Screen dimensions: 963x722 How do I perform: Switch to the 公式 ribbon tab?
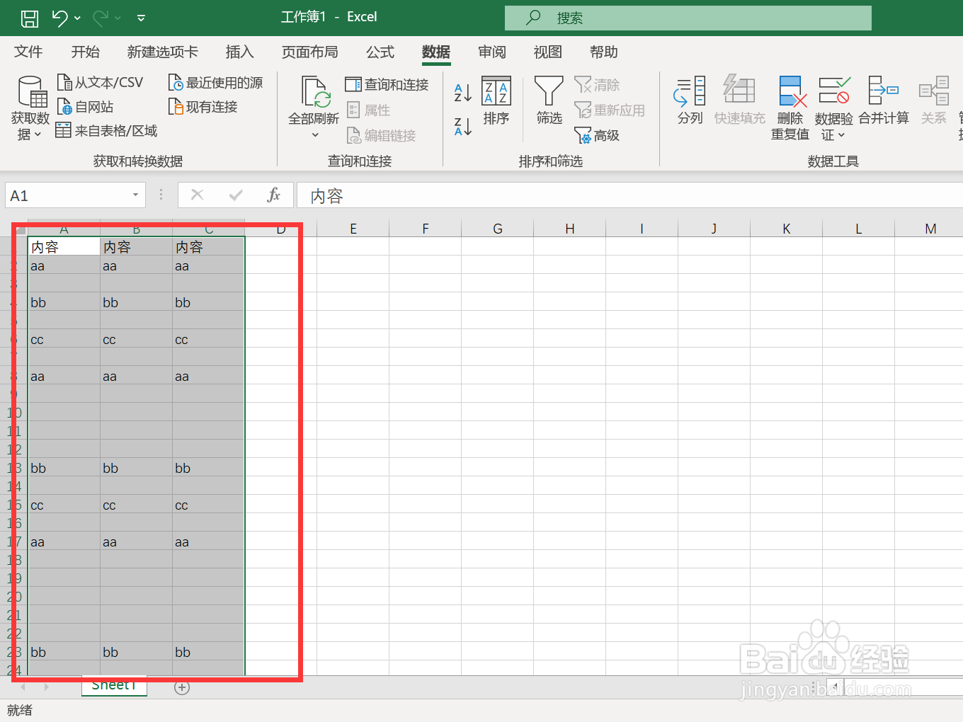[x=380, y=52]
